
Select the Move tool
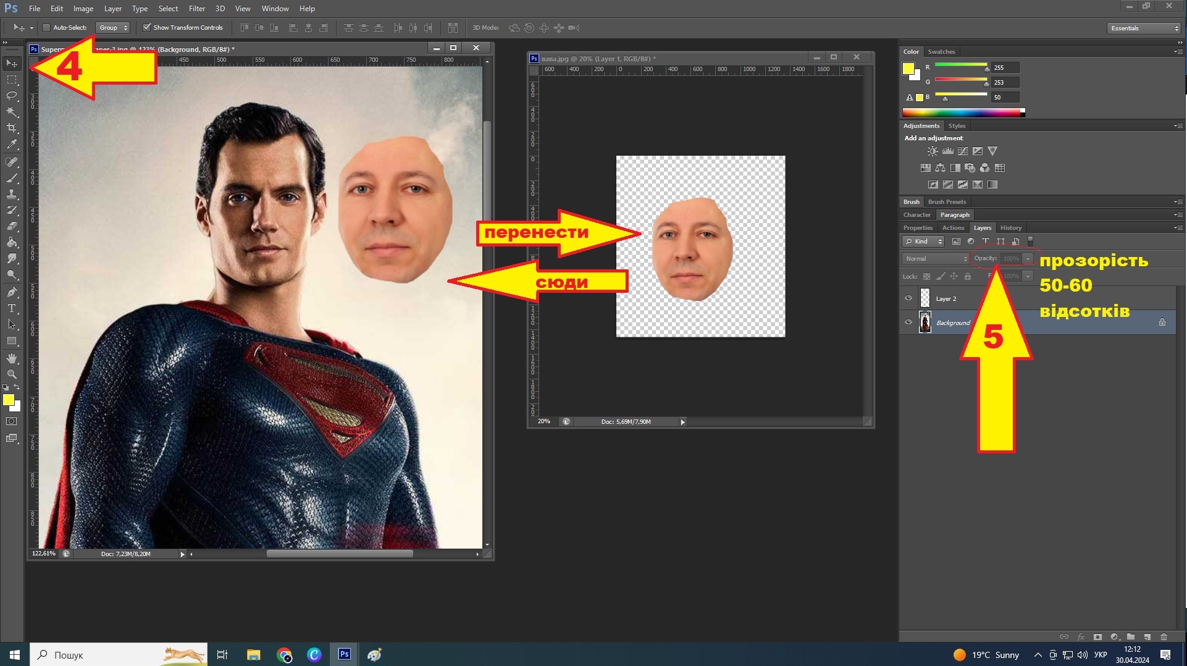tap(12, 64)
